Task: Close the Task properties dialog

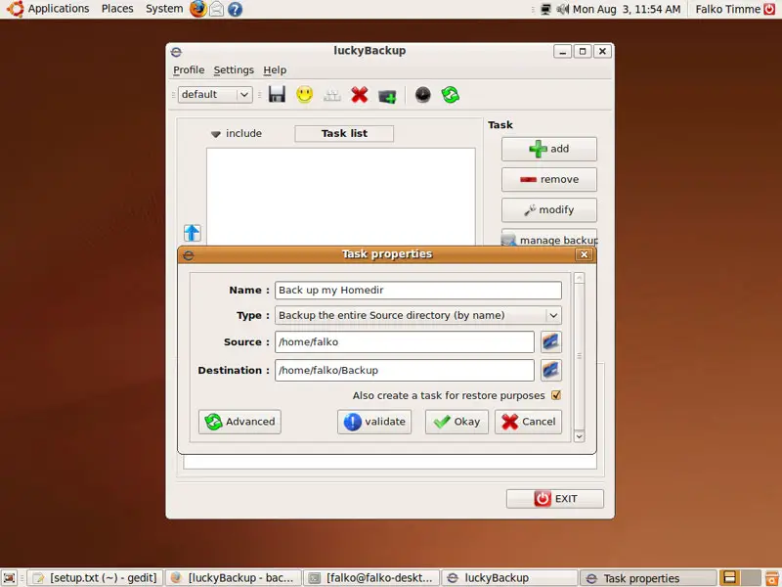Action: (x=584, y=254)
